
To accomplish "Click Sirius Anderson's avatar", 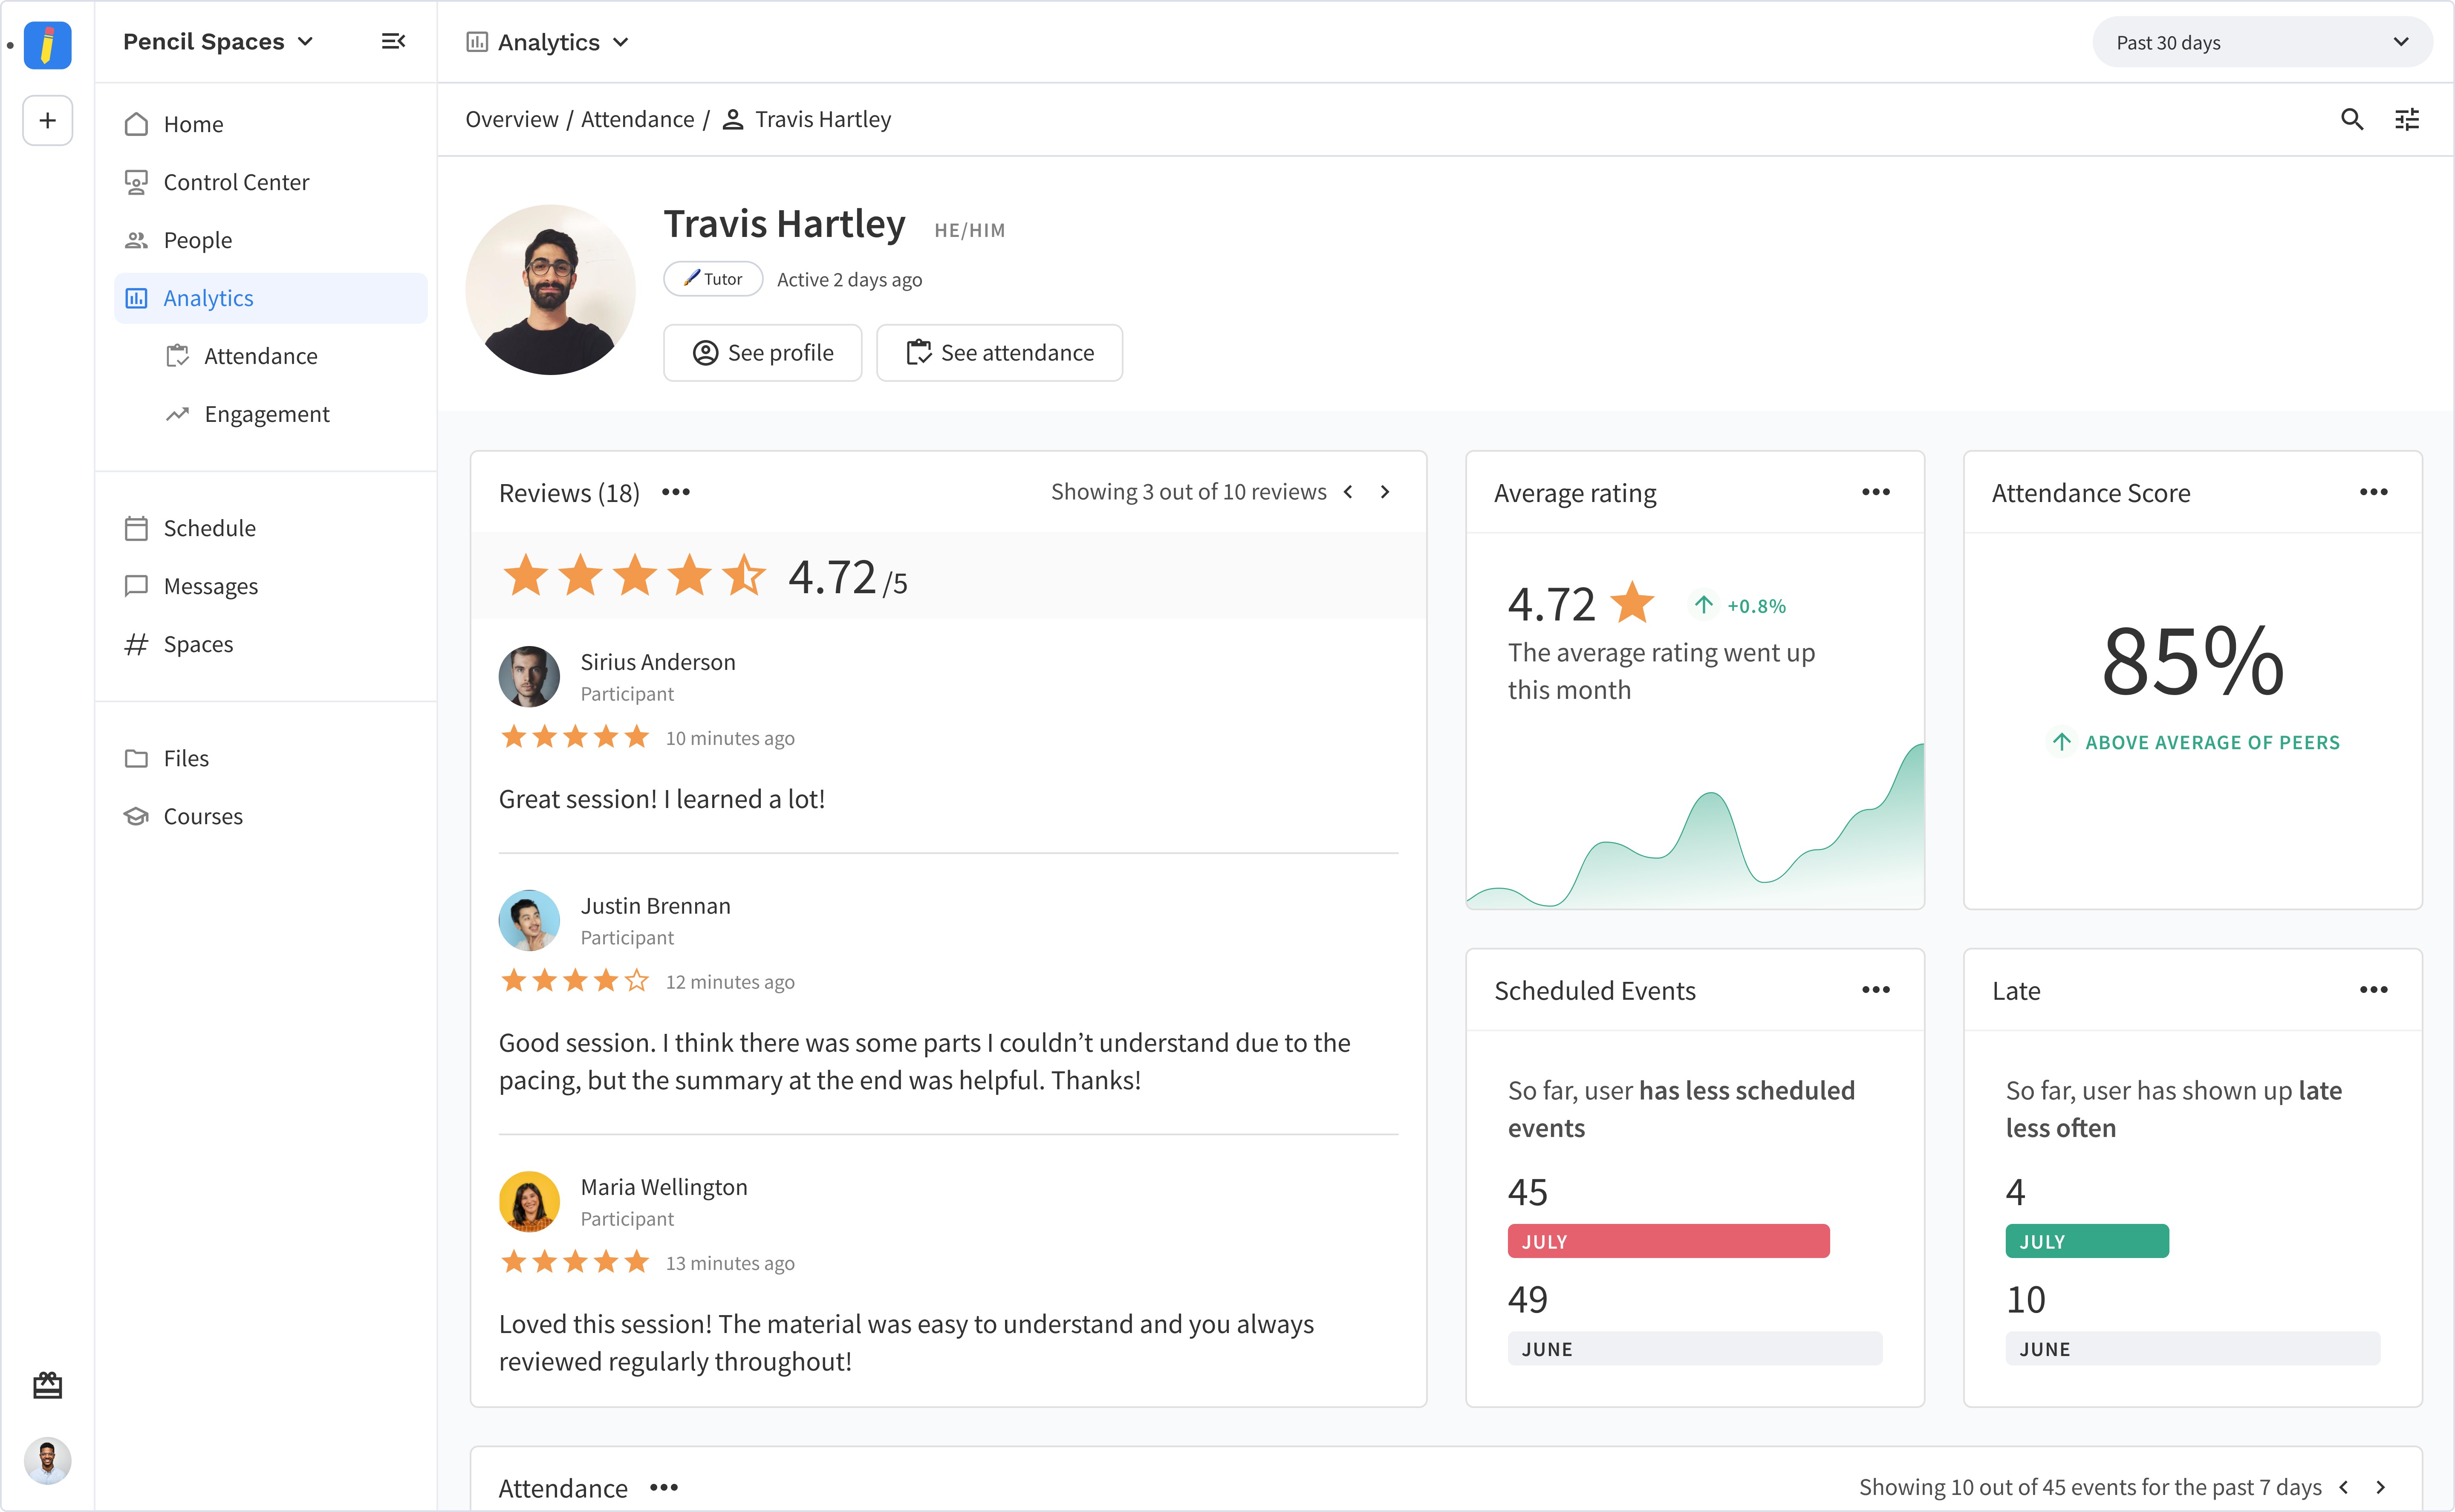I will pos(529,677).
